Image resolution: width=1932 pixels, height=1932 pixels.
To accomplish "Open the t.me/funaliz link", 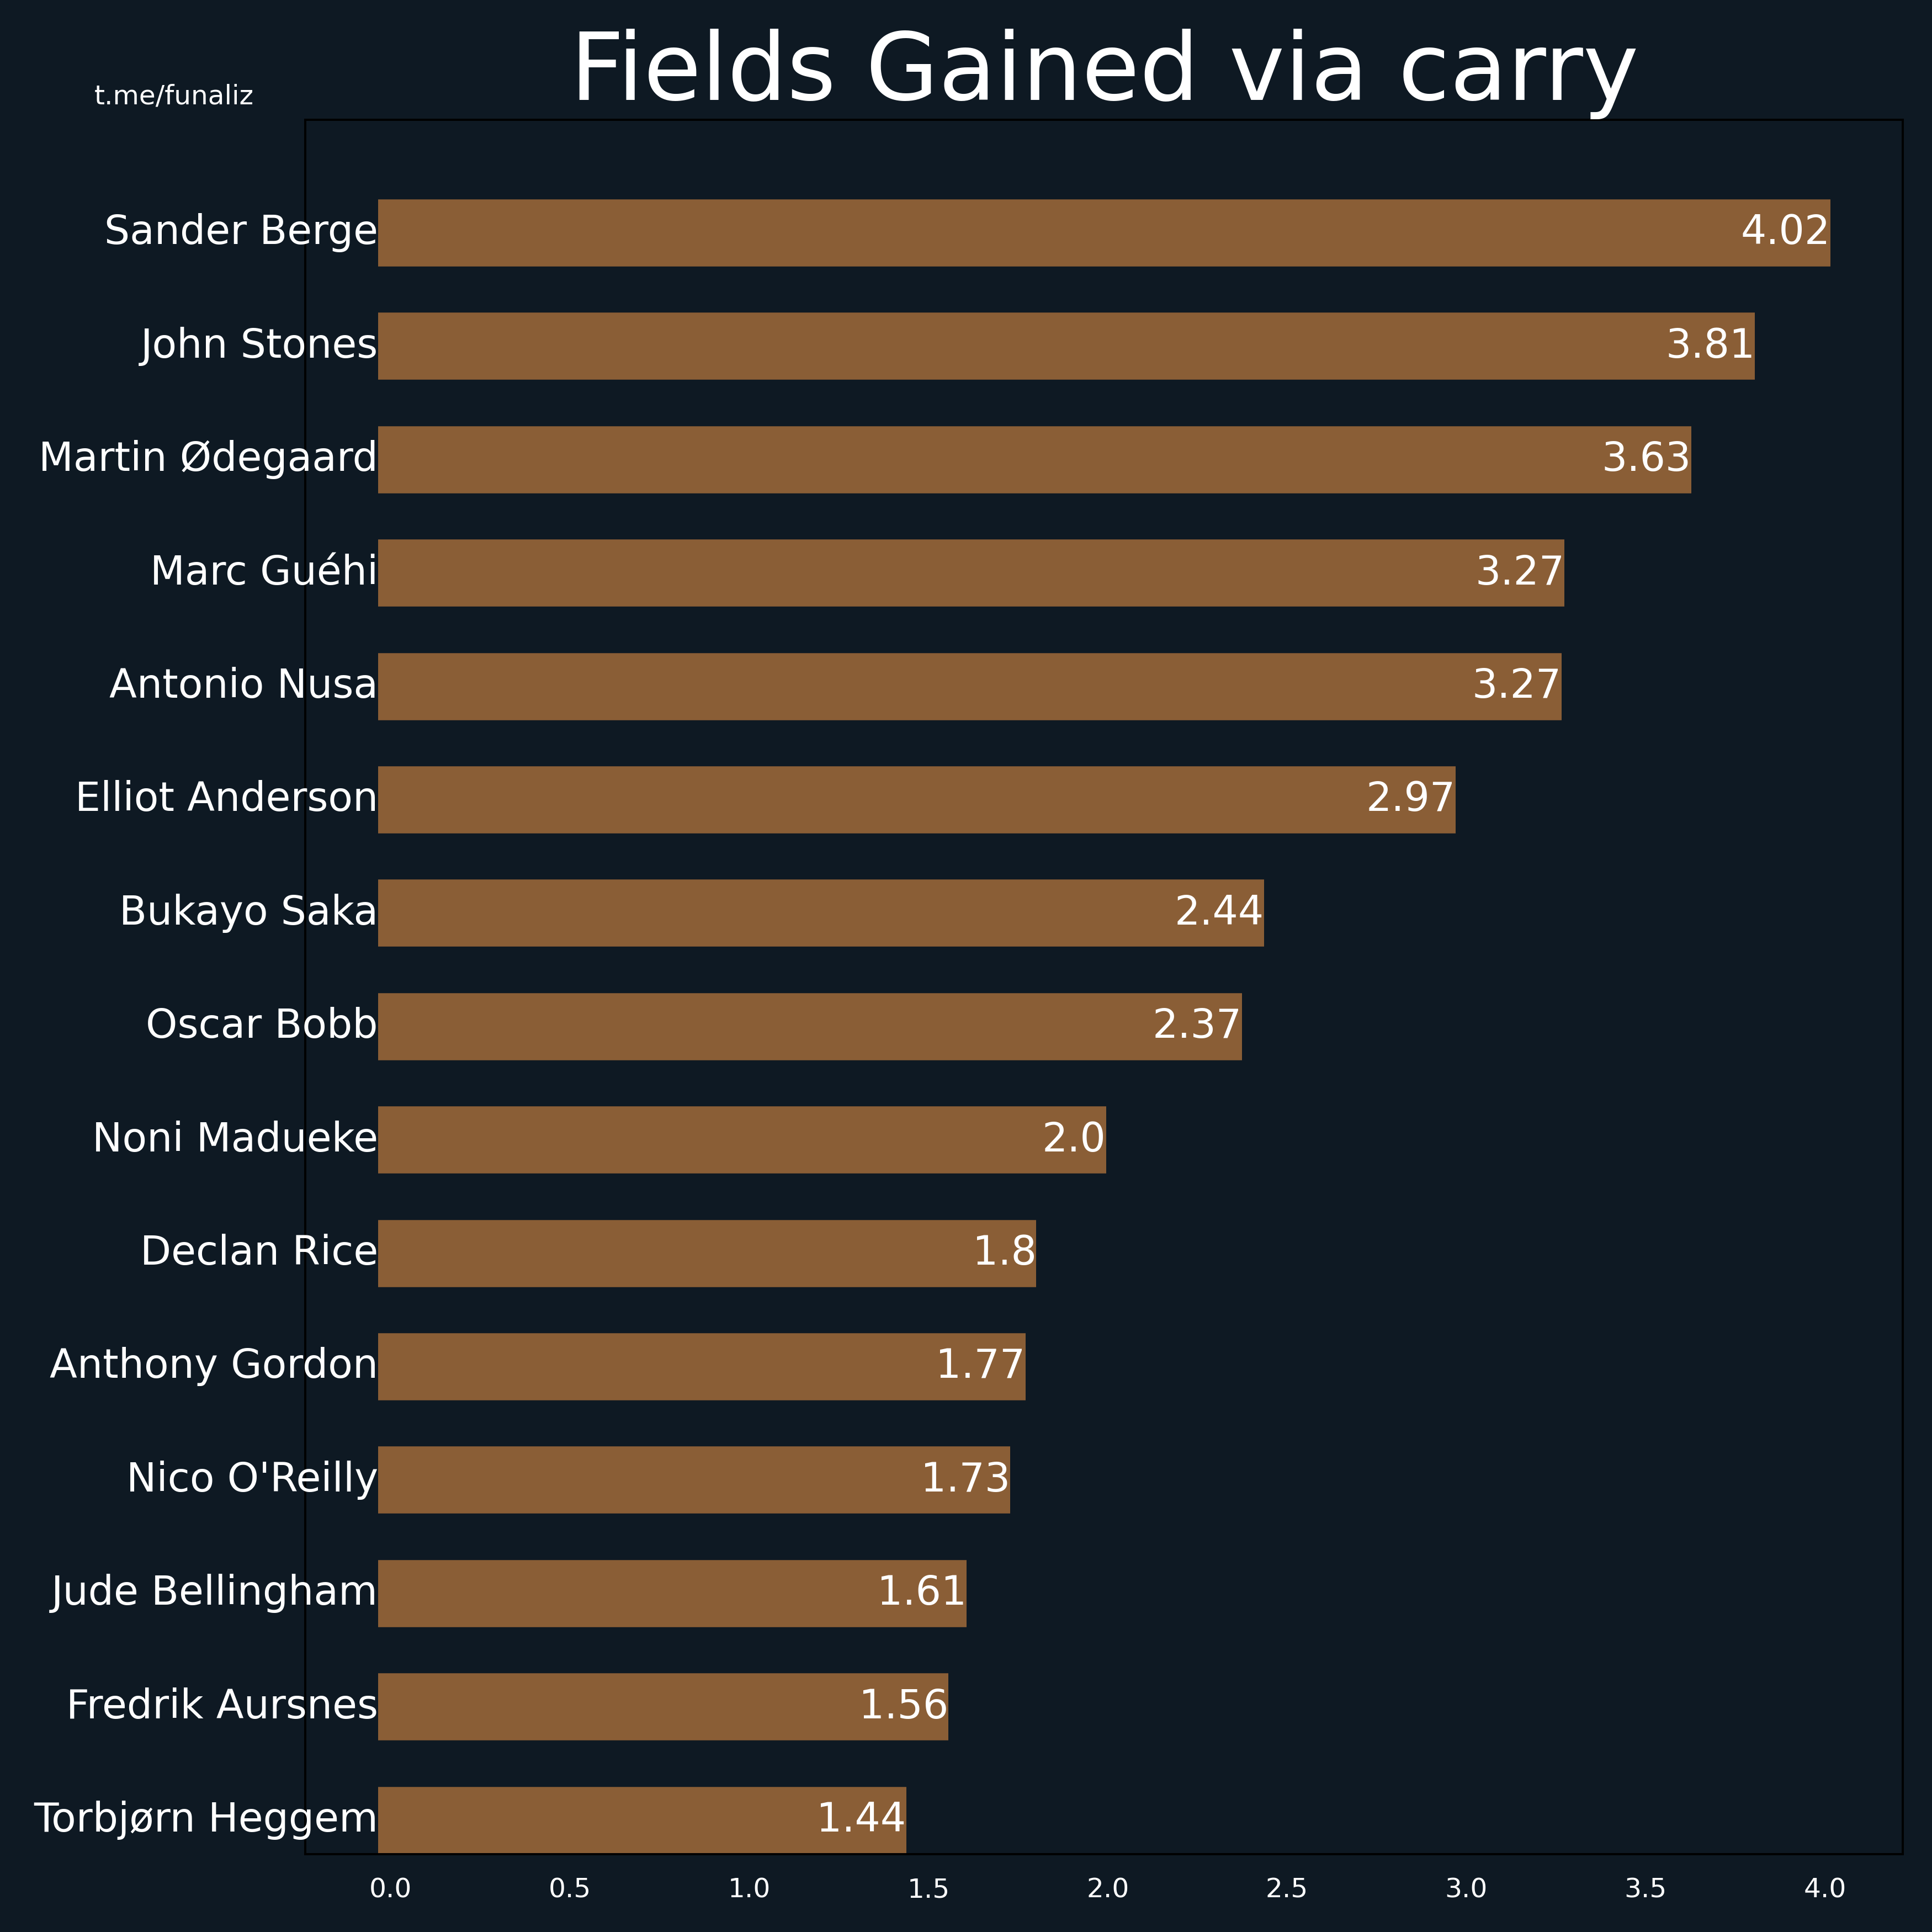I will click(x=174, y=96).
